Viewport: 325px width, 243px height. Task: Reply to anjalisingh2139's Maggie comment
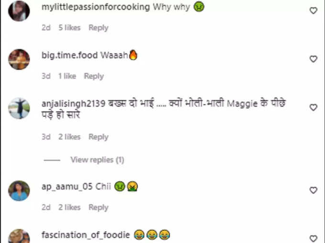(98, 137)
